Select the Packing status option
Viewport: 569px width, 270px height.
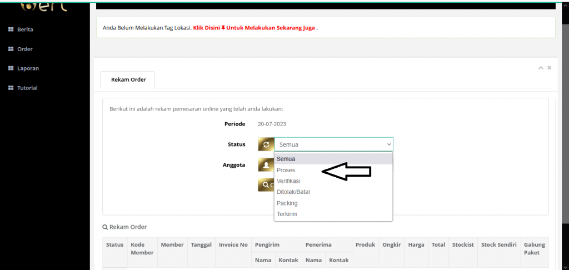[287, 203]
